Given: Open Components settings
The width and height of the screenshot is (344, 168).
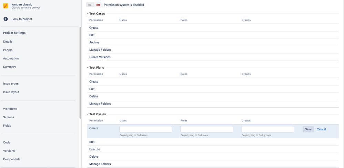Looking at the screenshot, I should (x=12, y=159).
